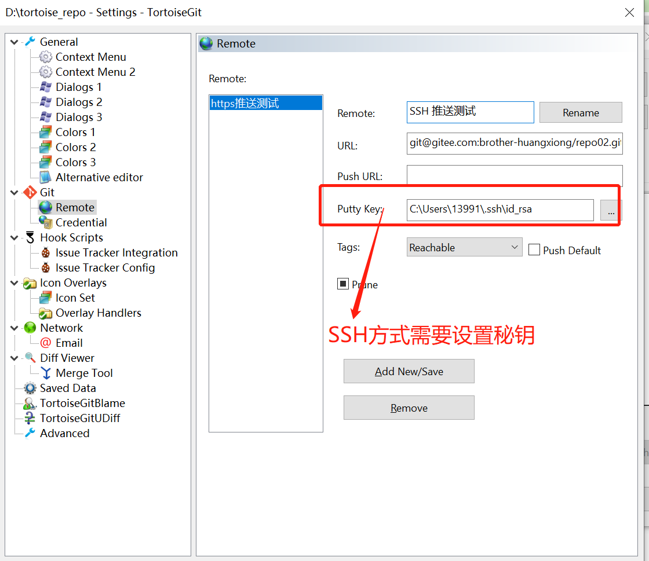The width and height of the screenshot is (649, 561).
Task: Click the Colors 3 icon
Action: [x=46, y=163]
